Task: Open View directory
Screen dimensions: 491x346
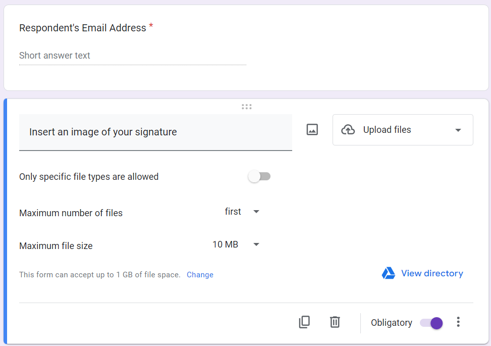Action: pos(432,273)
